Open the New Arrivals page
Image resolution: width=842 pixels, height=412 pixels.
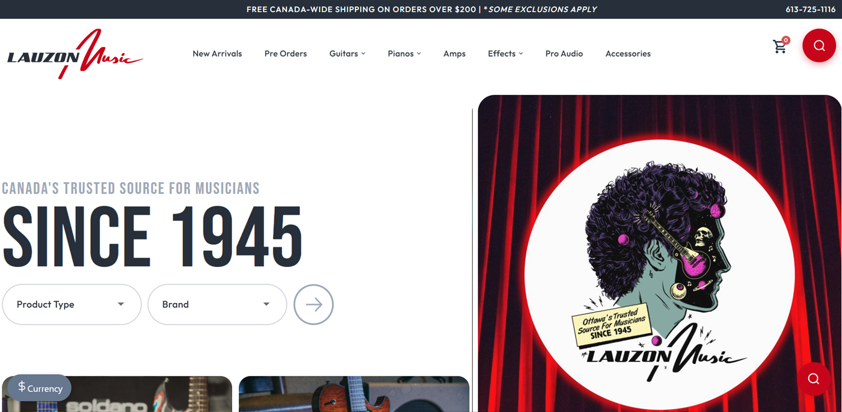[217, 54]
